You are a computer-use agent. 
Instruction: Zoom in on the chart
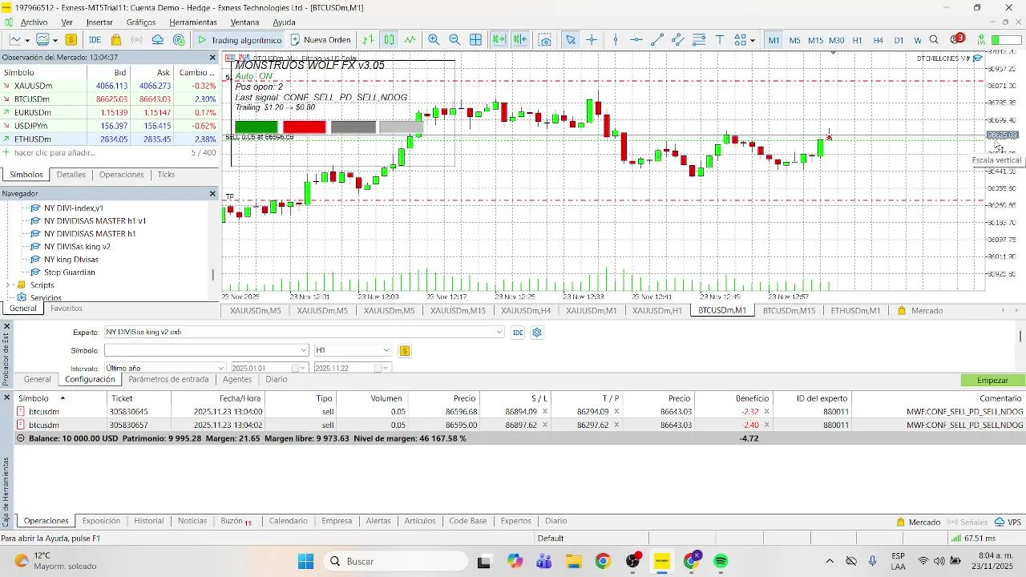click(x=434, y=39)
